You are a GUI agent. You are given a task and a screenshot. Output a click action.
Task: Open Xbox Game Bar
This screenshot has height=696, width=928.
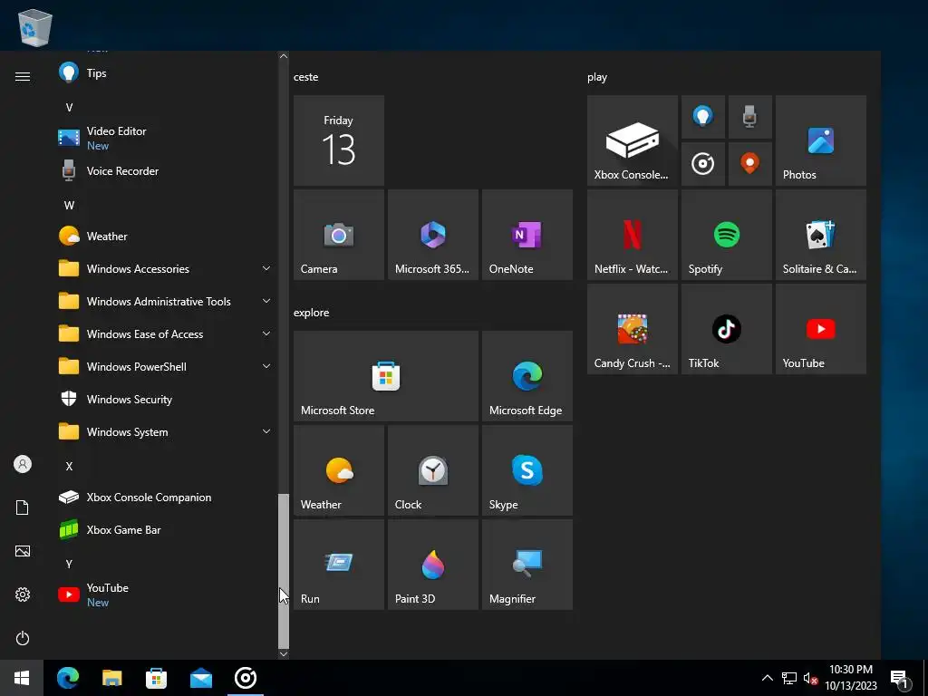tap(166, 529)
